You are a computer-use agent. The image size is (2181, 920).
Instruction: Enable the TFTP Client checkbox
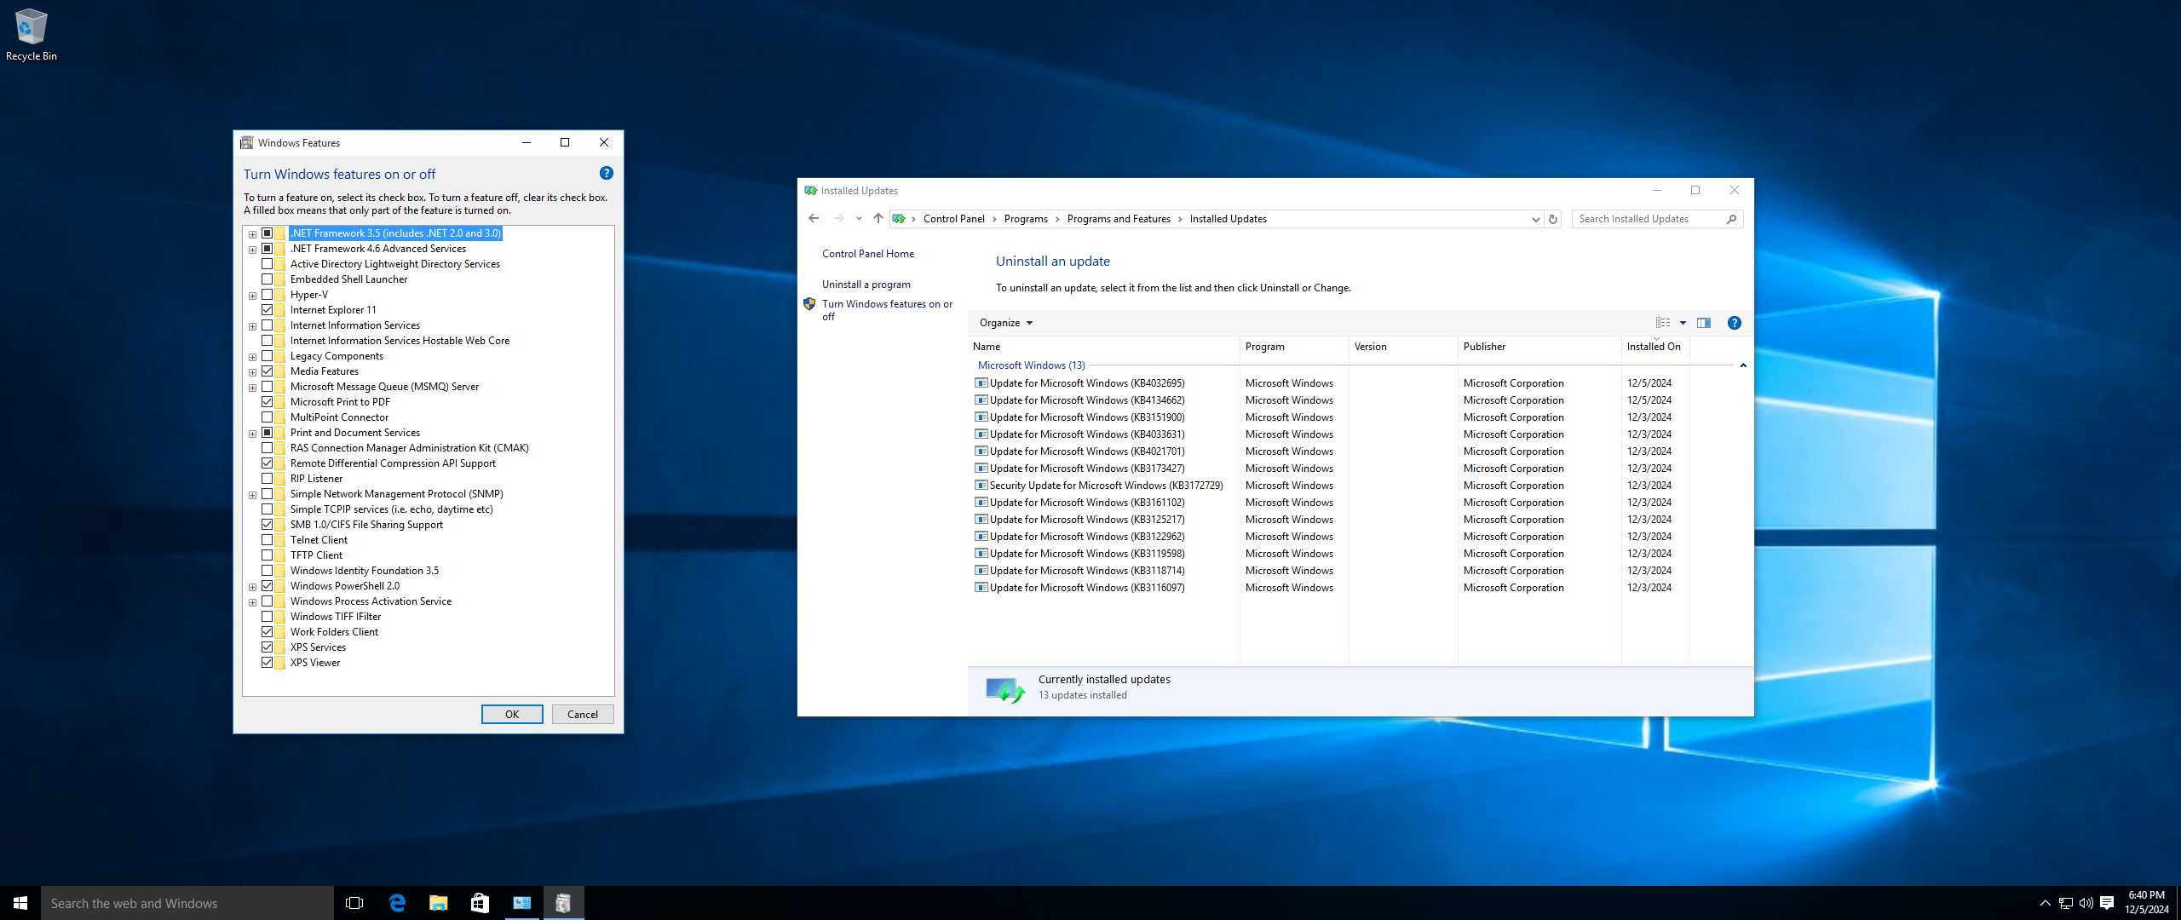click(x=268, y=555)
